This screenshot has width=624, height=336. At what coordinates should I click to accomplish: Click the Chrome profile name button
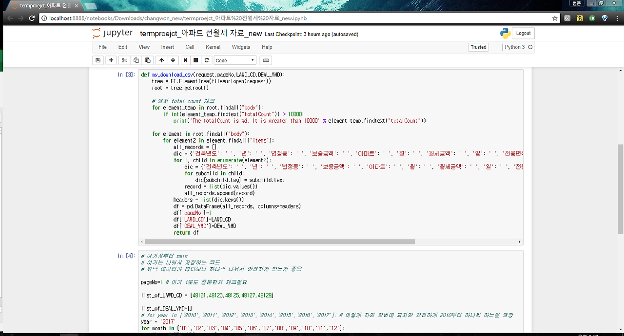577,3
